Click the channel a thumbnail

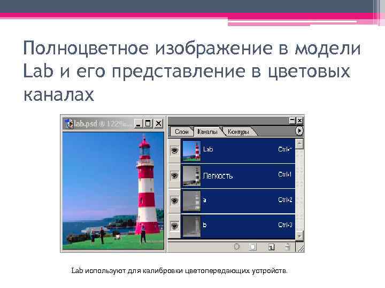pyautogui.click(x=191, y=201)
